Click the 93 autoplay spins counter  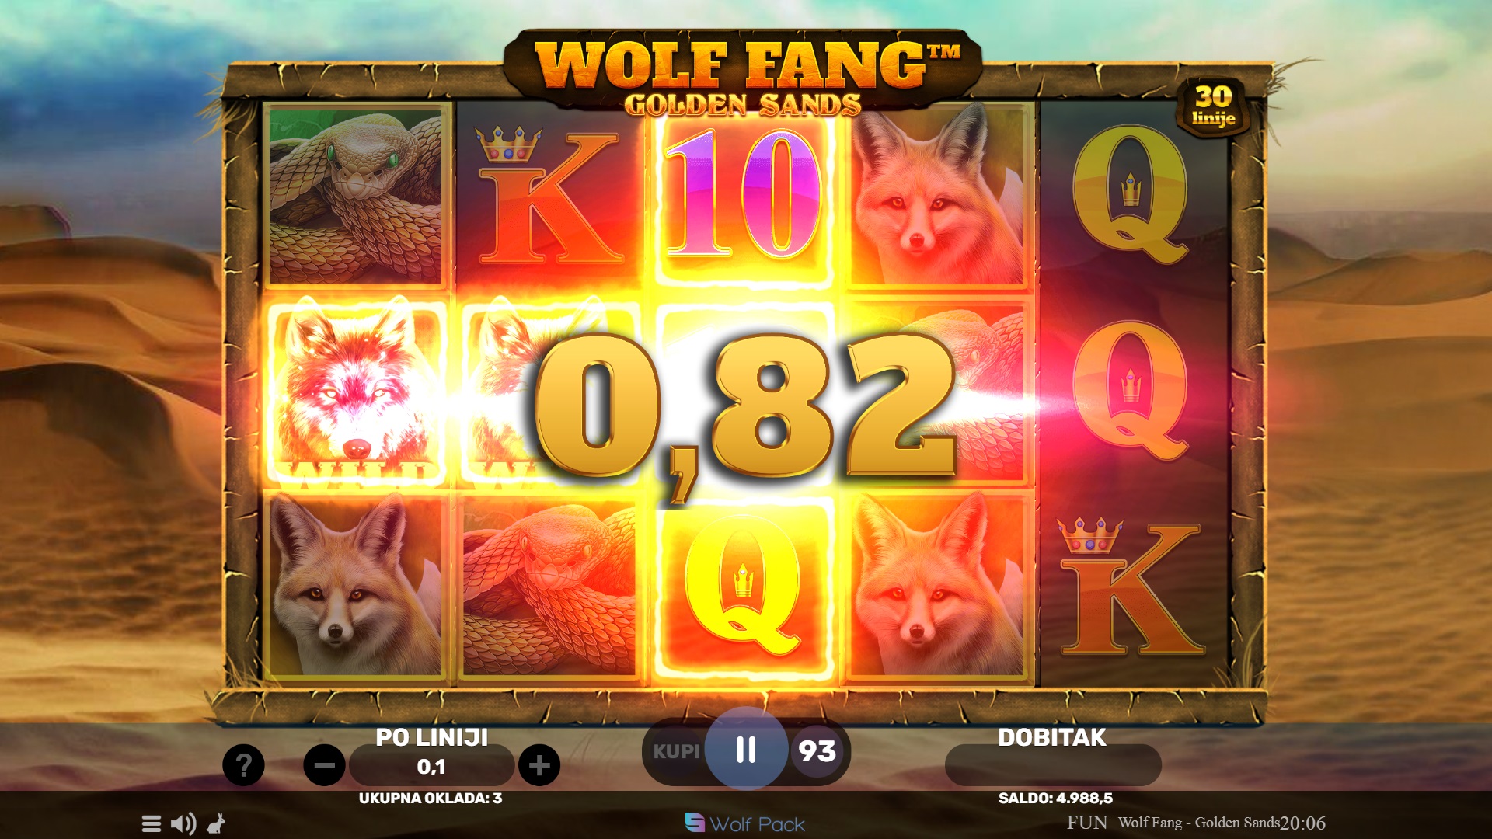[817, 751]
